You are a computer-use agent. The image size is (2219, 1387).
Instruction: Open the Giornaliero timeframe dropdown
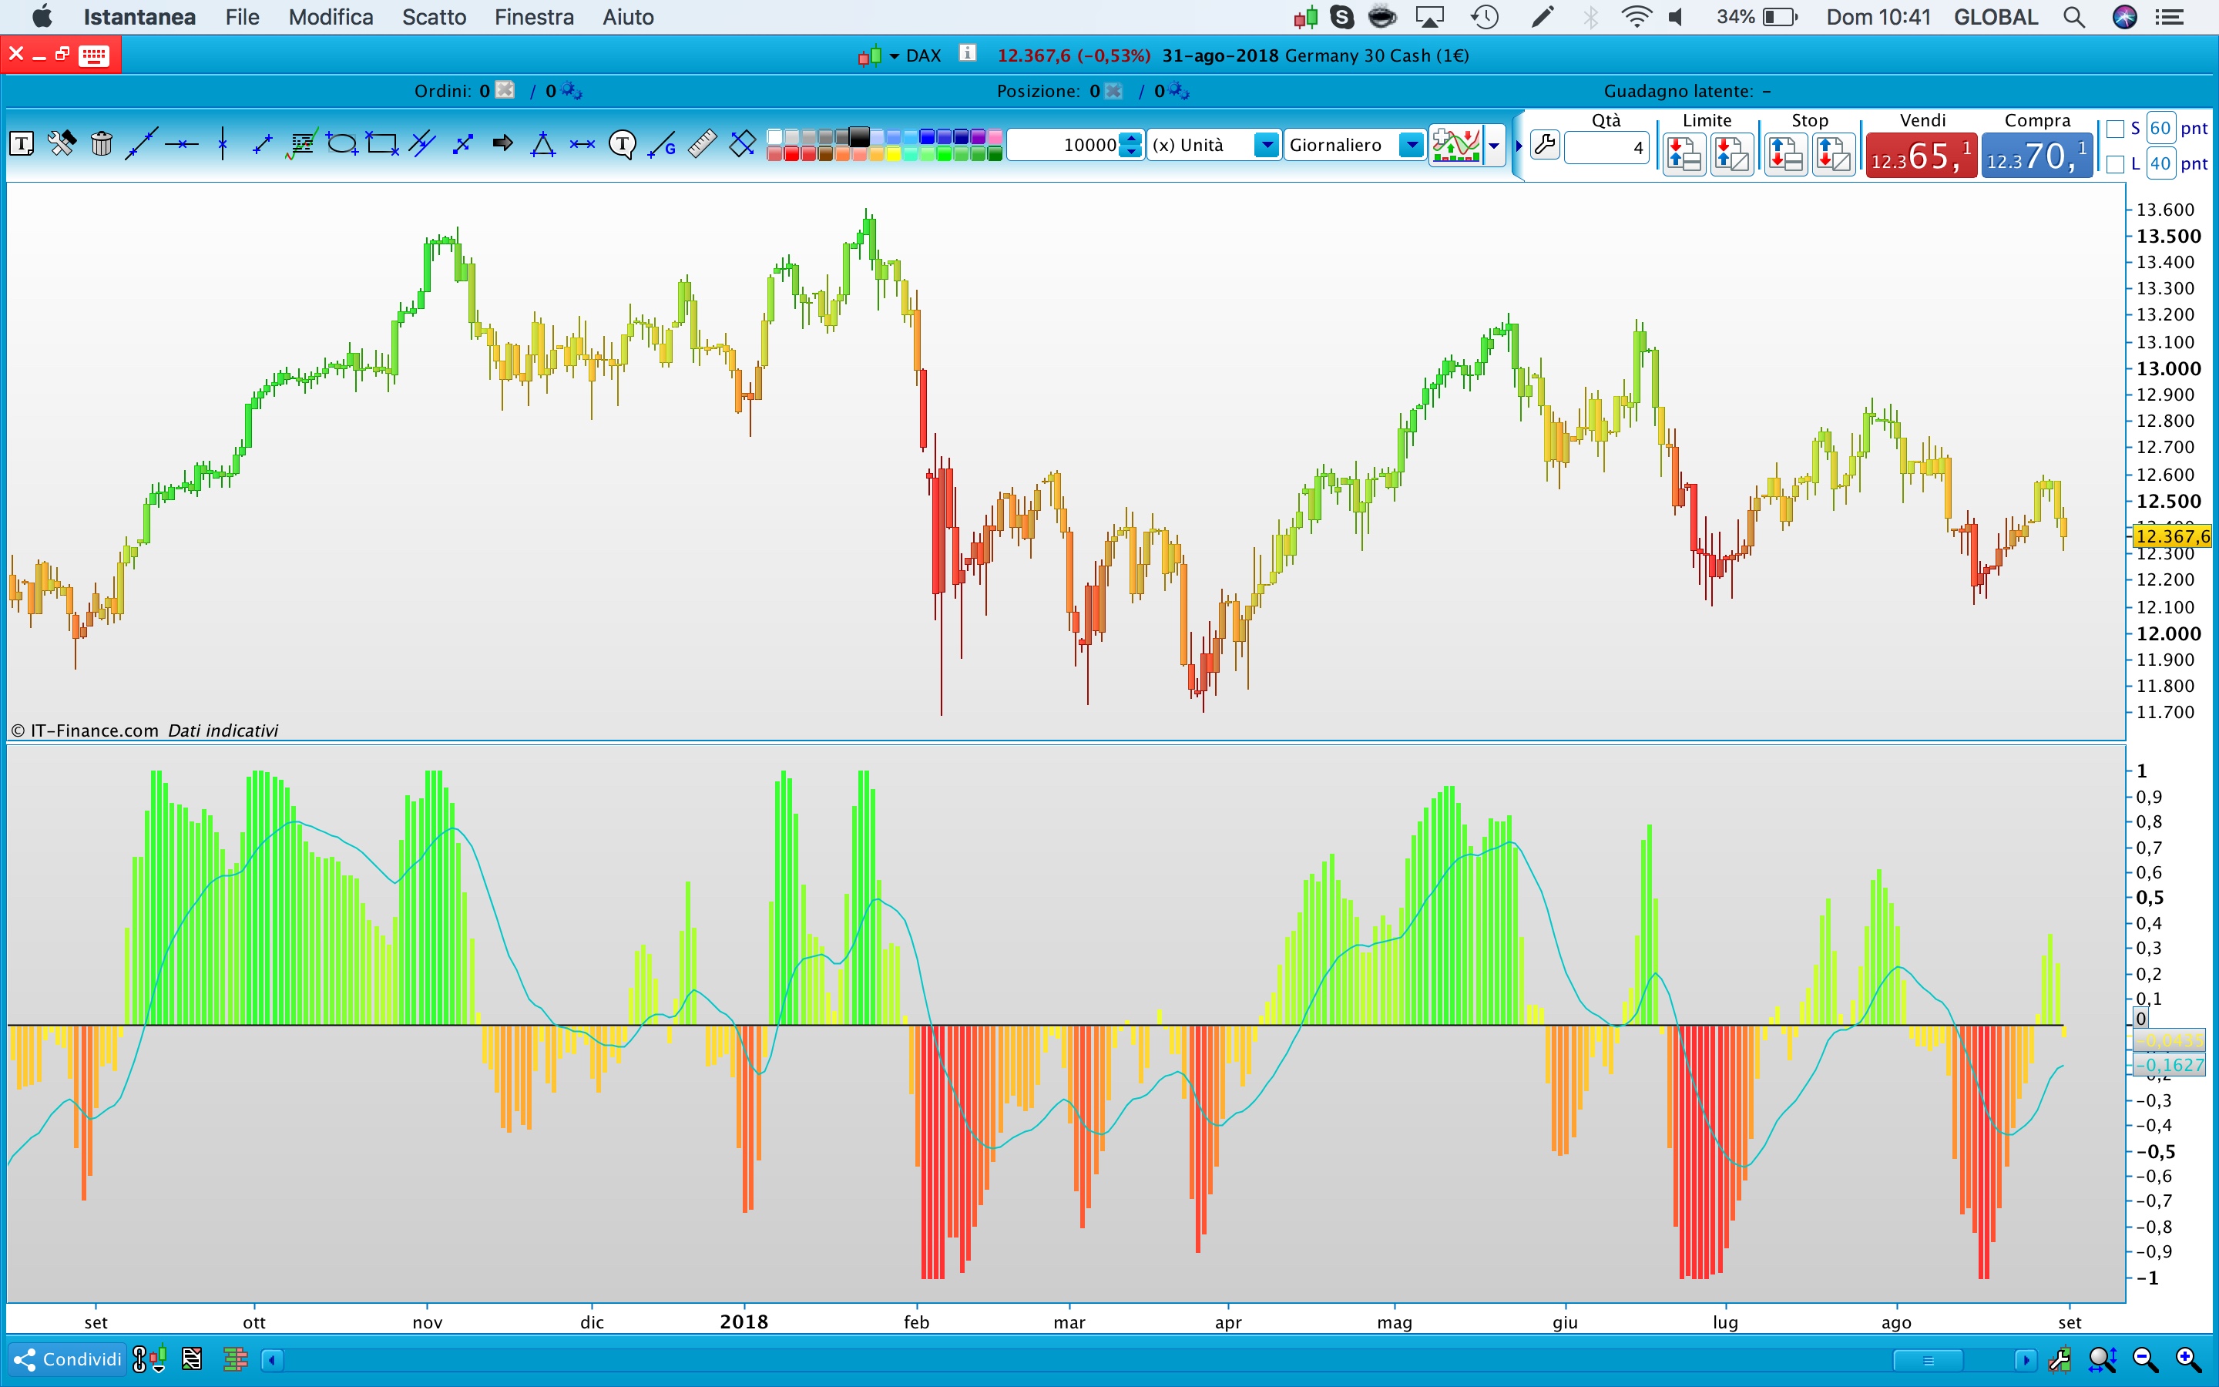1412,145
